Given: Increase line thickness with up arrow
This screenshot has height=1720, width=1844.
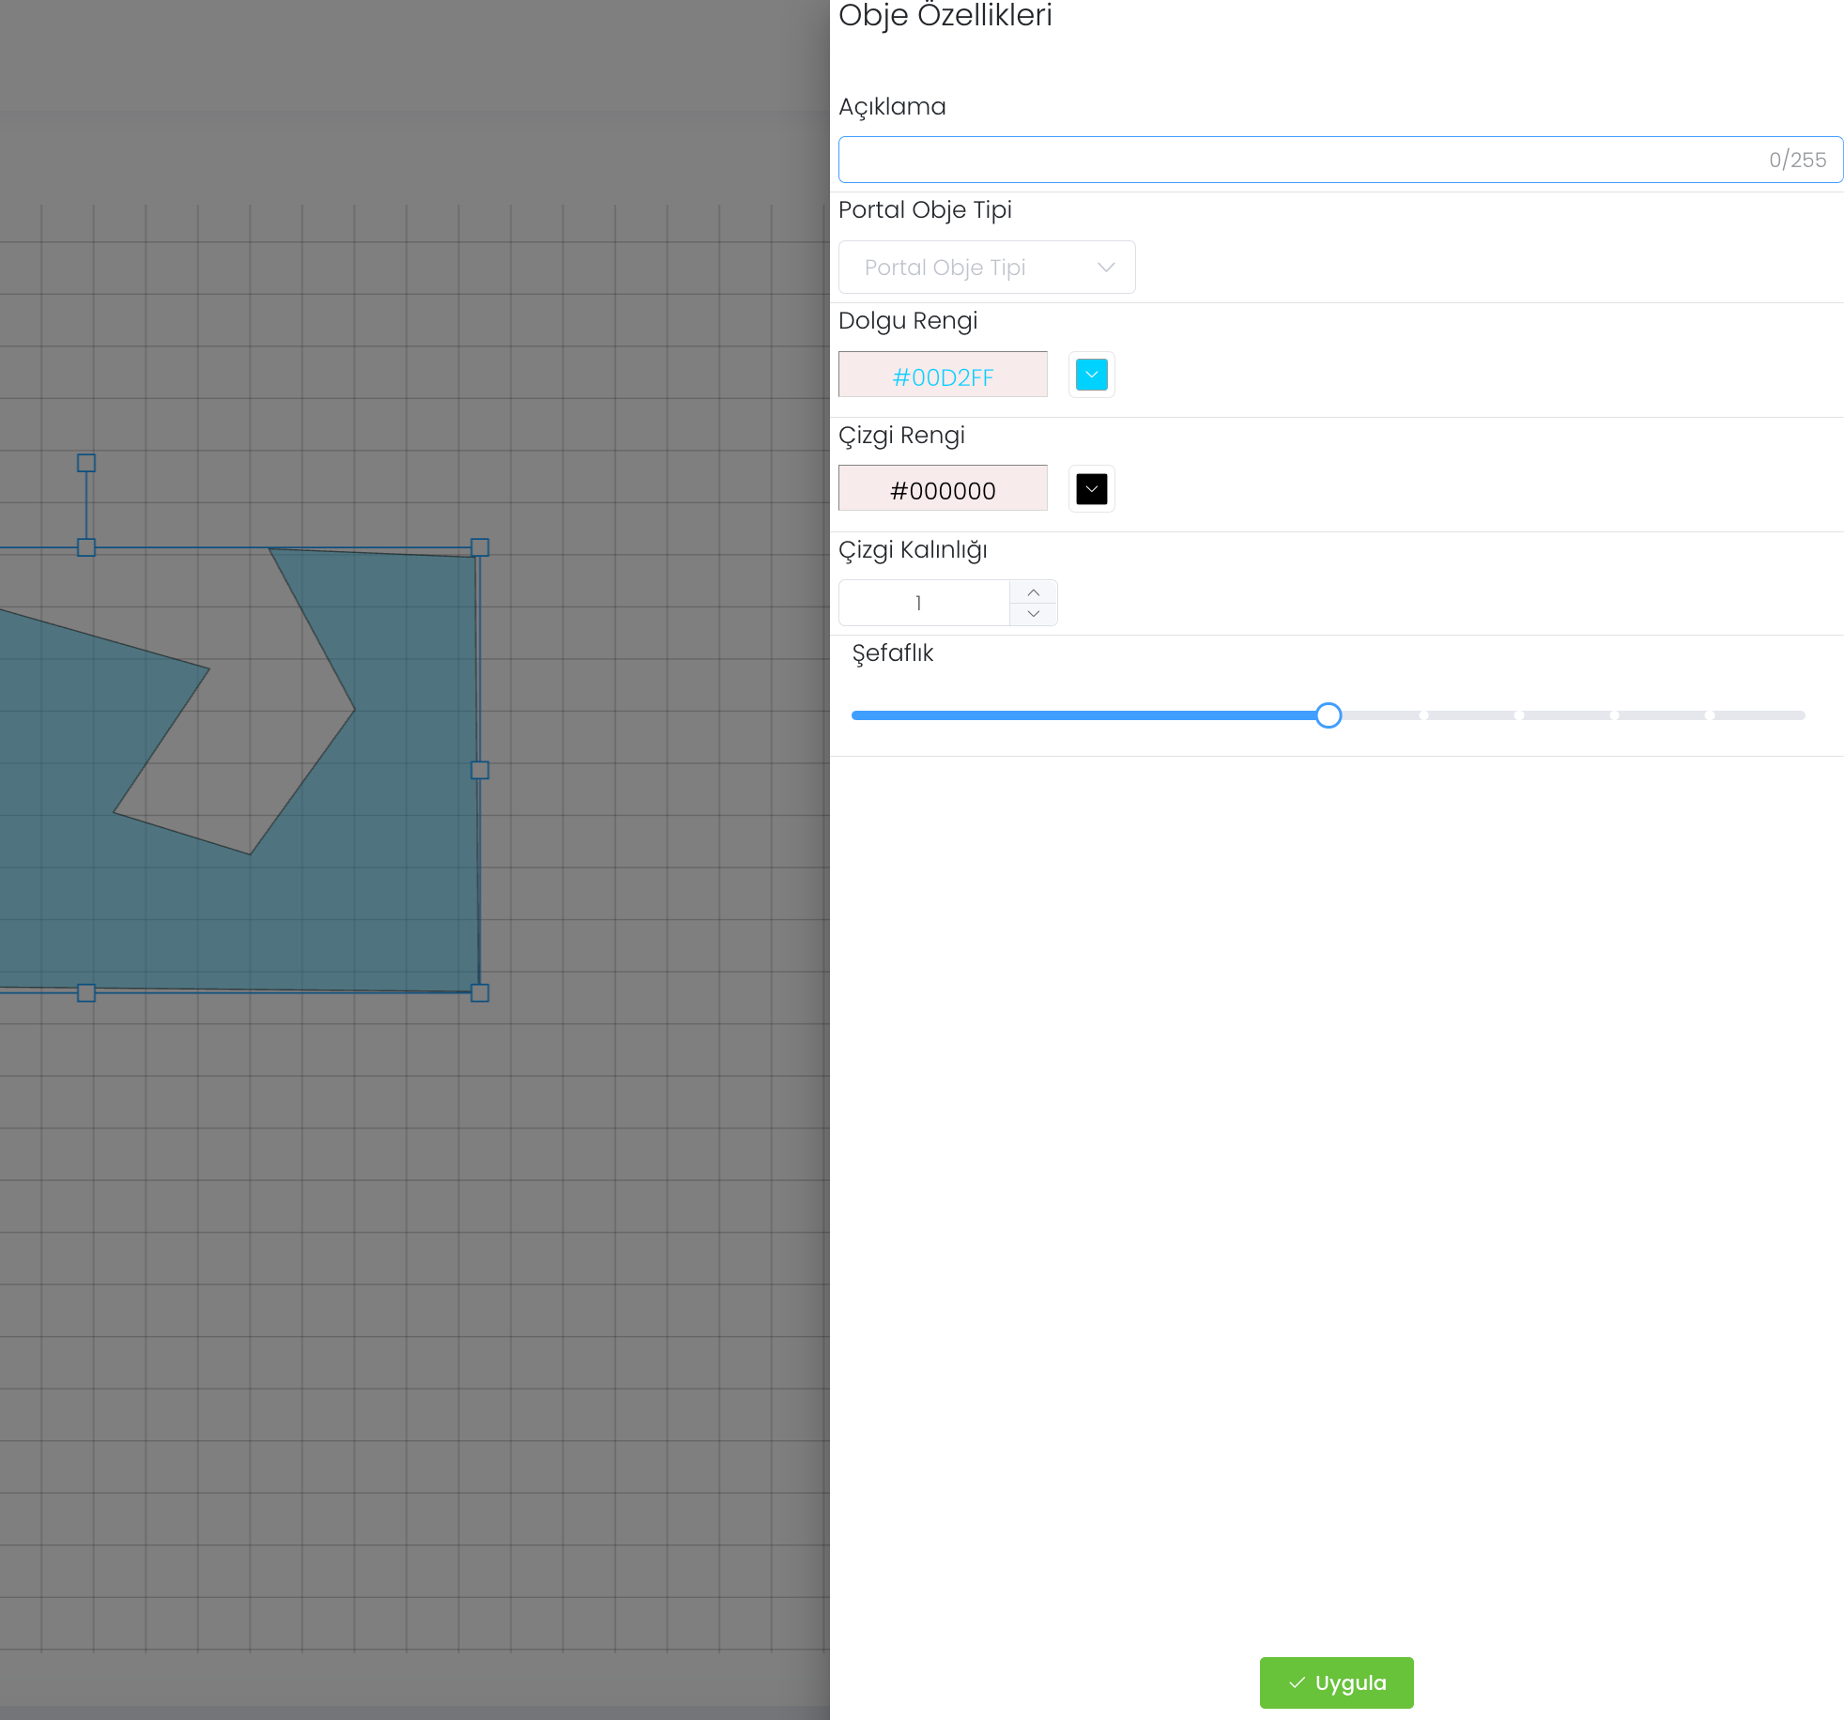Looking at the screenshot, I should pyautogui.click(x=1033, y=592).
